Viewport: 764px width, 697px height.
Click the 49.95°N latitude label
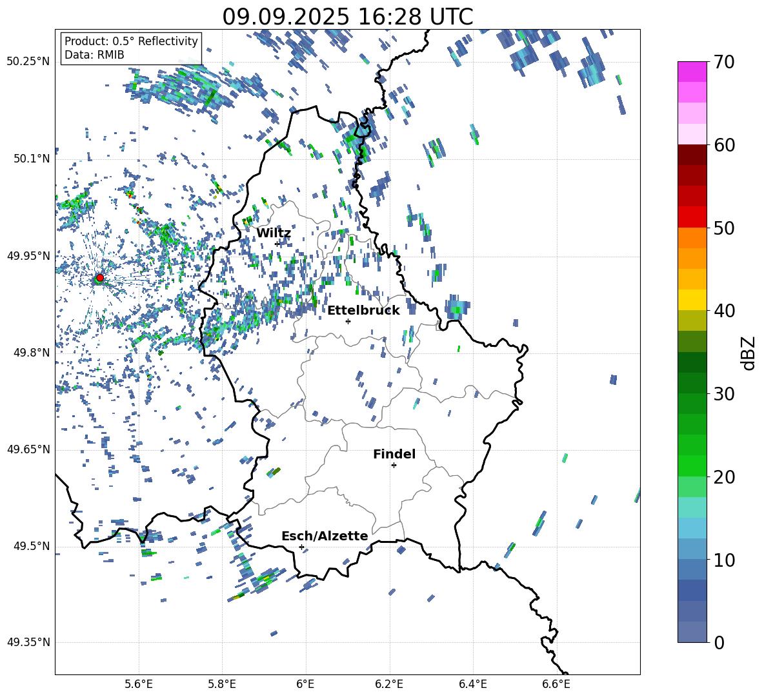point(28,256)
